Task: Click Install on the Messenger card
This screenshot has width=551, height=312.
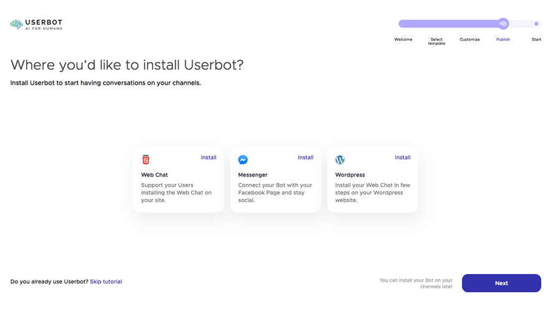Action: point(305,158)
